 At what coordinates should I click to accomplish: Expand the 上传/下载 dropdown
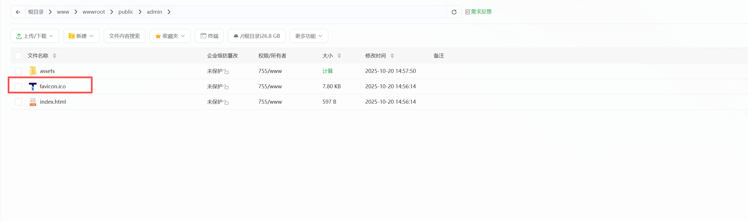[35, 36]
